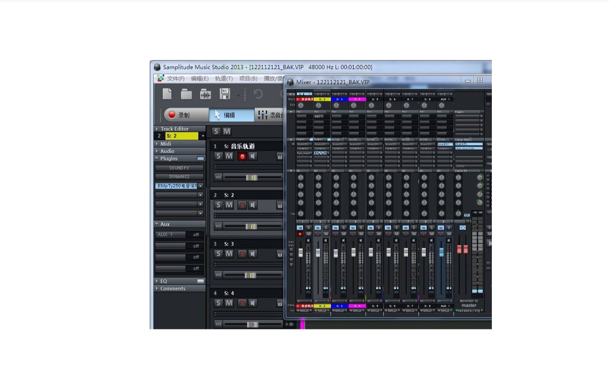The height and width of the screenshot is (381, 609).
Task: Toggle the speaker monitor icon on track S: 3
Action: point(253,254)
